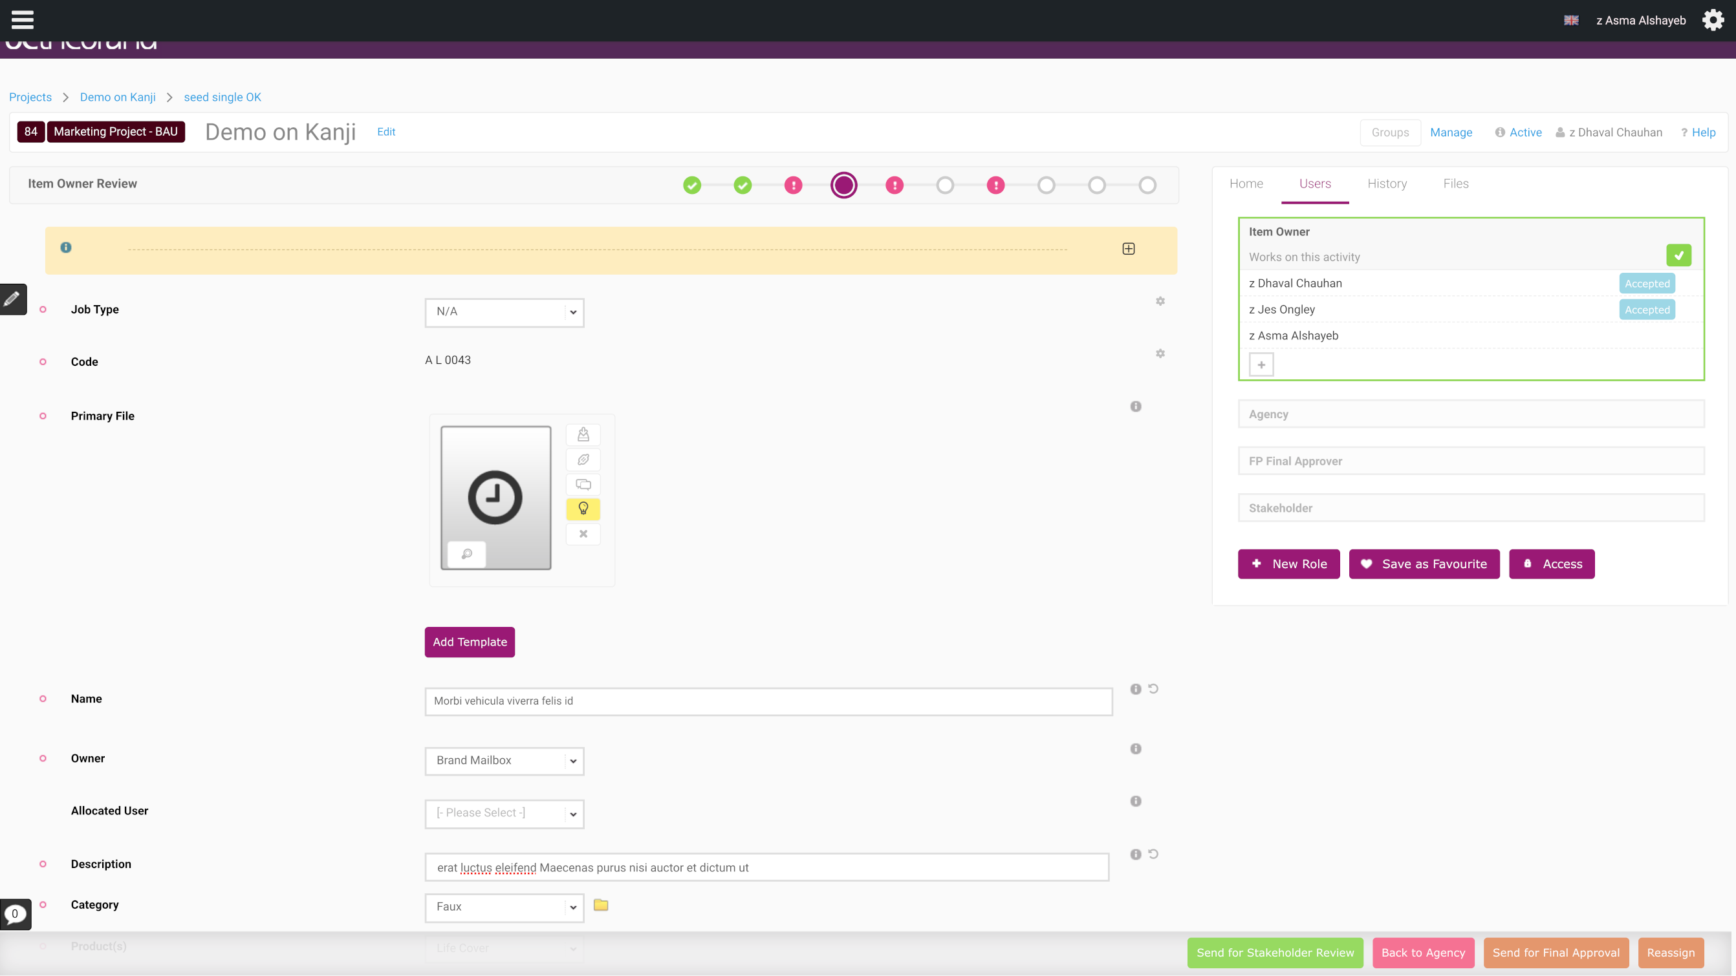
Task: Click info icon for Description field
Action: tap(1136, 854)
